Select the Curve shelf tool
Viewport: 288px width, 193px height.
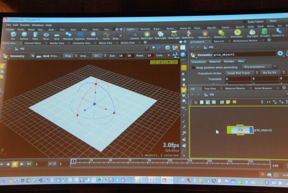click(106, 36)
